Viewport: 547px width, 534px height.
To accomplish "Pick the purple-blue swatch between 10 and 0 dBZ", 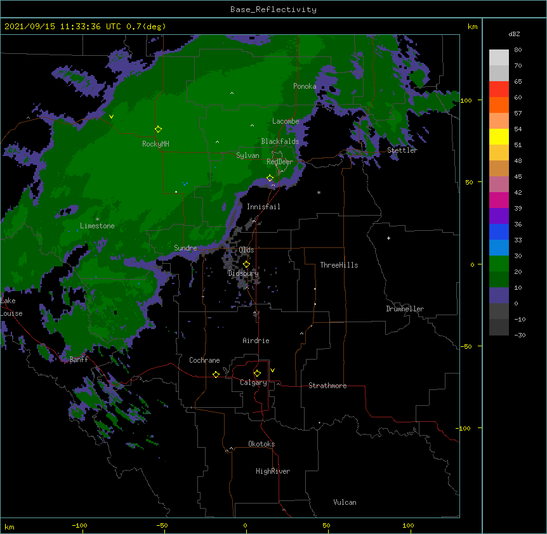I will pyautogui.click(x=499, y=296).
